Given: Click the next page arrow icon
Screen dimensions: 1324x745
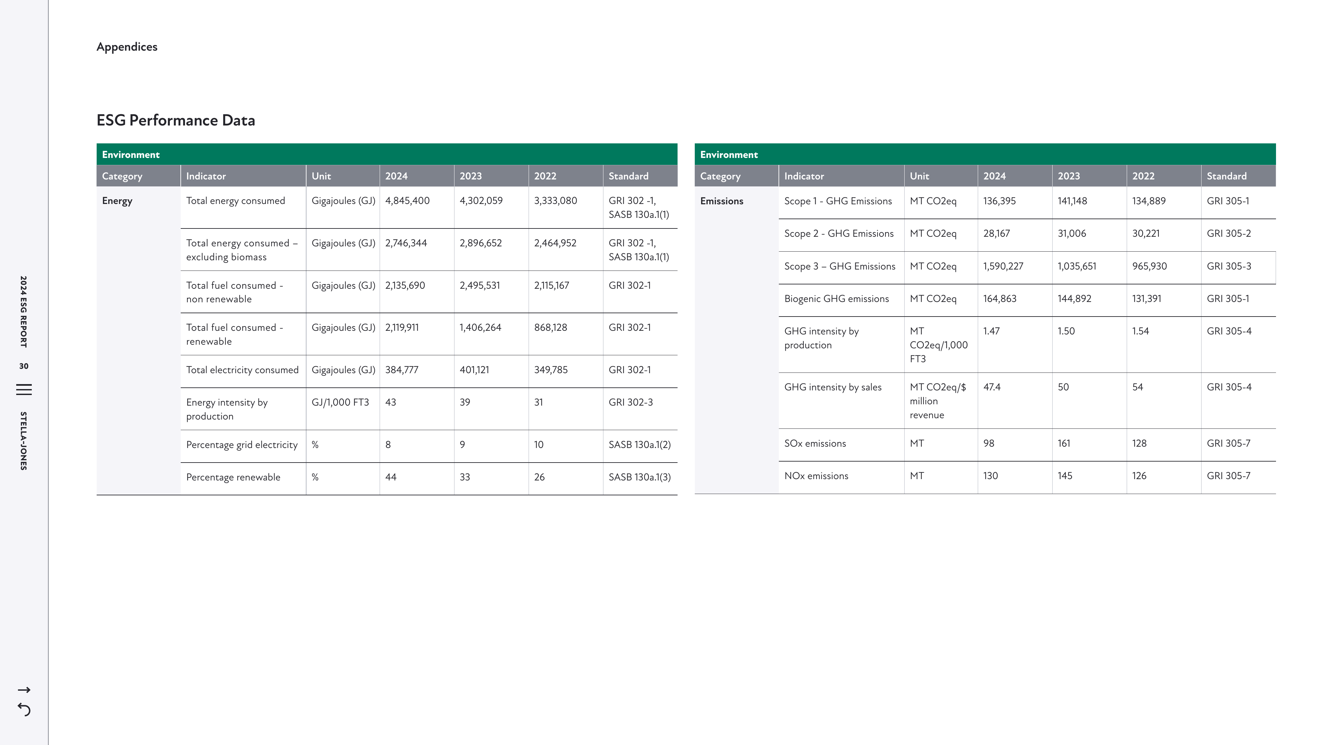Looking at the screenshot, I should [x=24, y=690].
